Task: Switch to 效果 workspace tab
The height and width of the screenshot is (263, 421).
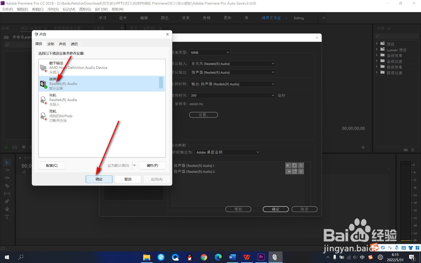Action: 186,18
